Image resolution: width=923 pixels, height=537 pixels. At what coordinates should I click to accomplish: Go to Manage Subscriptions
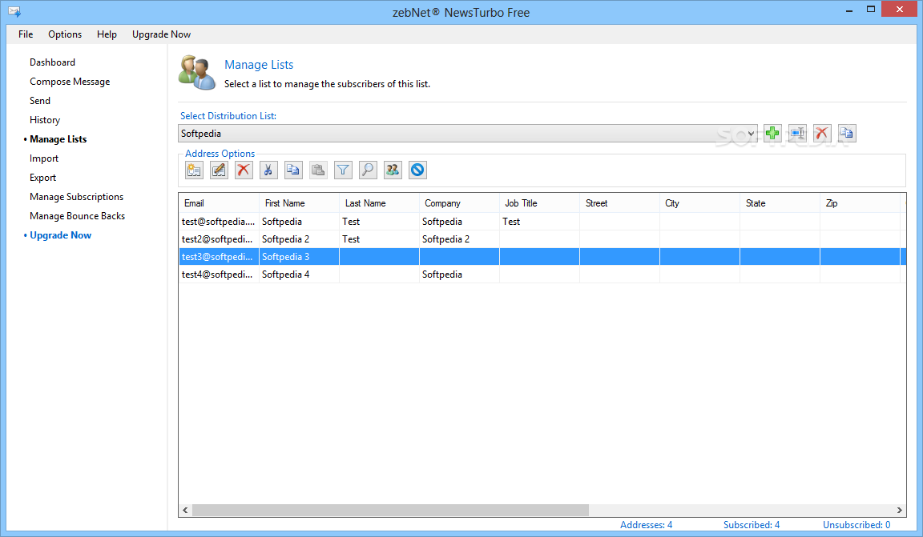point(77,197)
